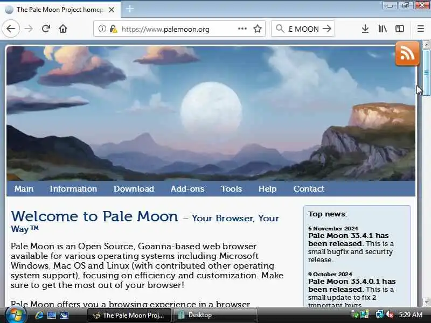Select The Pale Moon Proj... taskbar button
The height and width of the screenshot is (323, 431).
[x=129, y=315]
